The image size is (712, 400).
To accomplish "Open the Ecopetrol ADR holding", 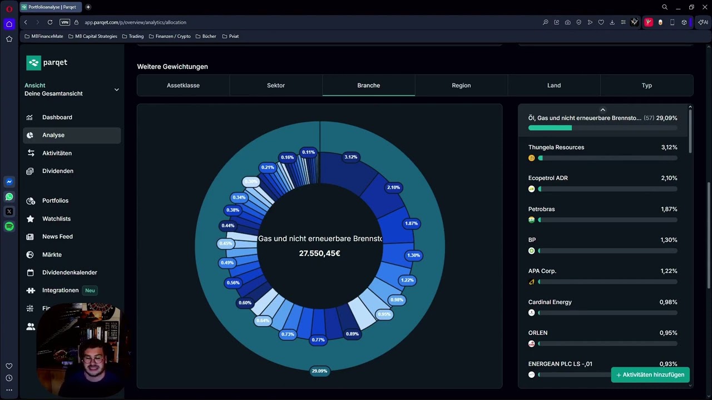I will (603, 183).
